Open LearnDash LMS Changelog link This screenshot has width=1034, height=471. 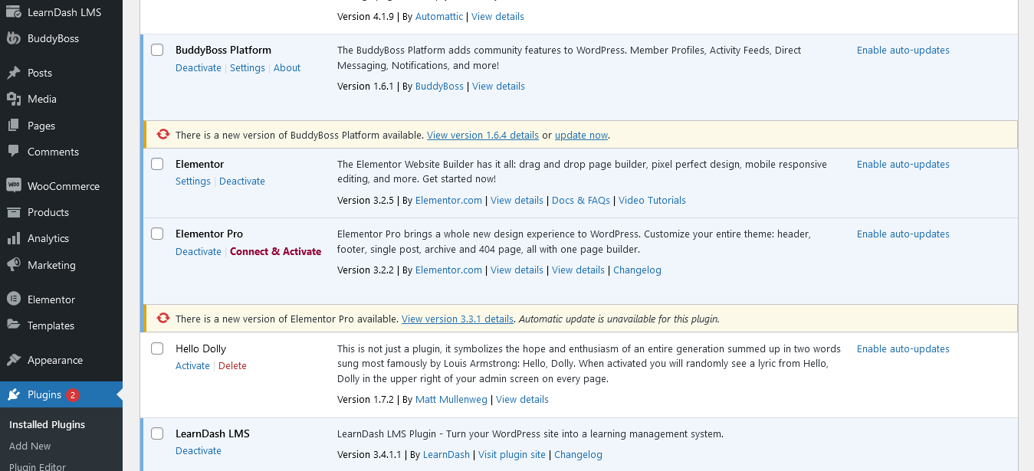(578, 454)
